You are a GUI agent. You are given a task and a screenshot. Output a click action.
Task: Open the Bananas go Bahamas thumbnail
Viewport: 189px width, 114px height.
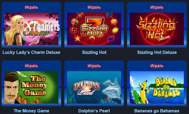157,87
